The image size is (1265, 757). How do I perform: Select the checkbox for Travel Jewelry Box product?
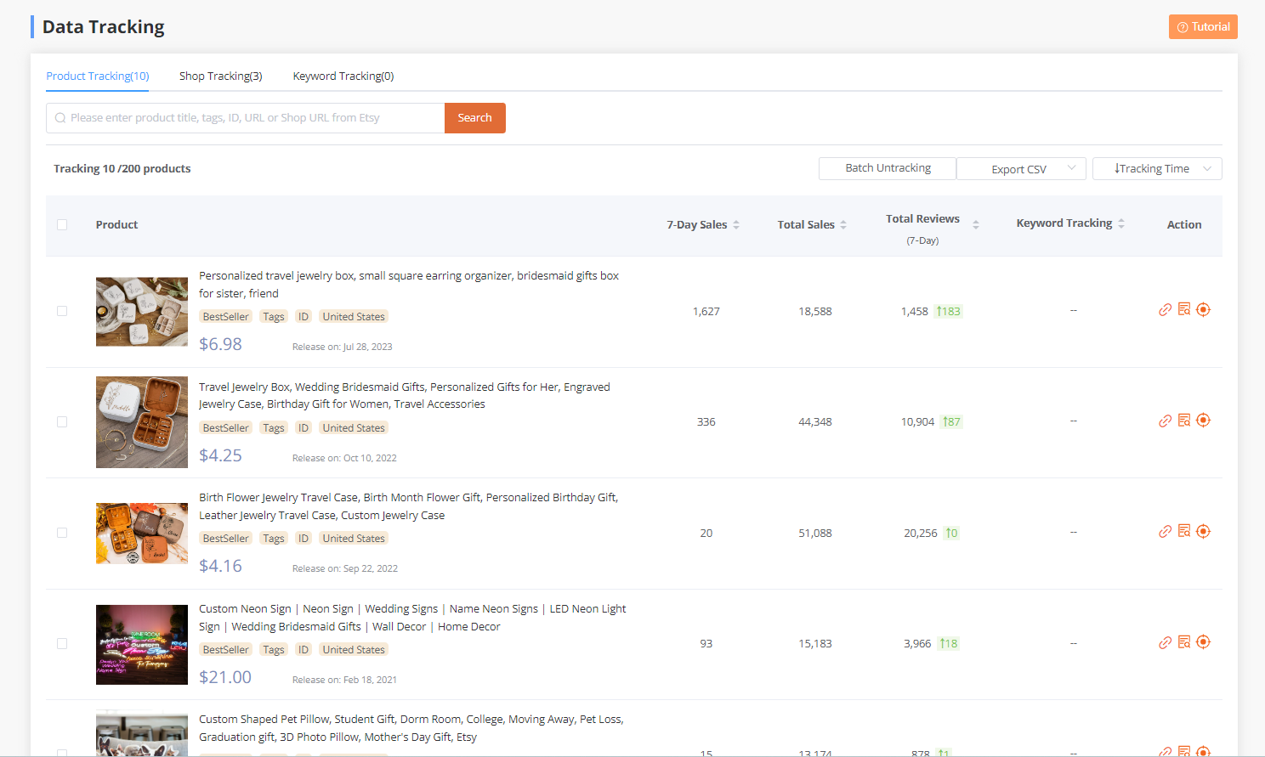pyautogui.click(x=61, y=421)
